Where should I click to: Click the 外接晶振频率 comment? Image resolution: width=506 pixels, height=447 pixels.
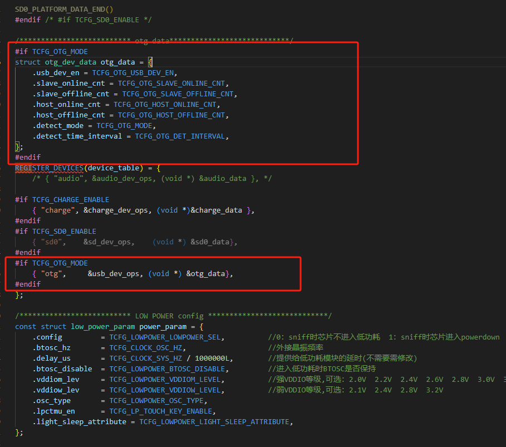pyautogui.click(x=296, y=348)
